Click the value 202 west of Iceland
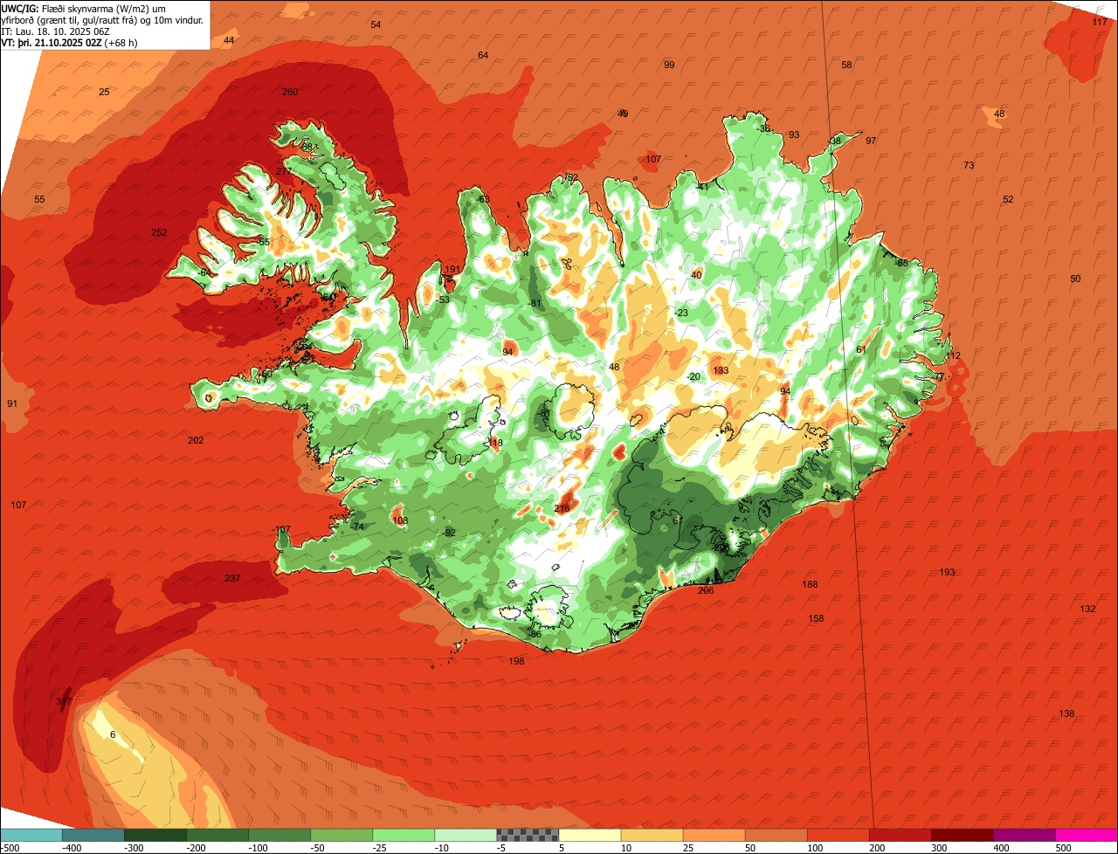 click(196, 440)
